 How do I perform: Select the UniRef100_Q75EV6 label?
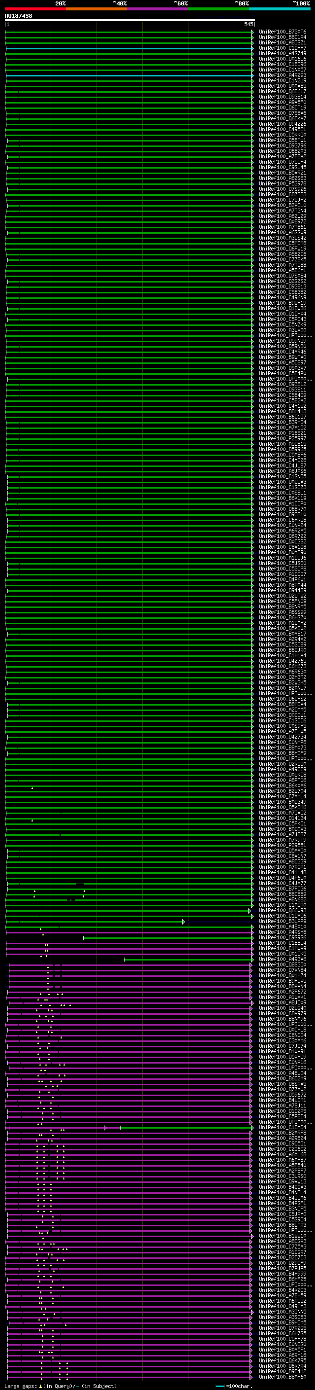pos(282,113)
